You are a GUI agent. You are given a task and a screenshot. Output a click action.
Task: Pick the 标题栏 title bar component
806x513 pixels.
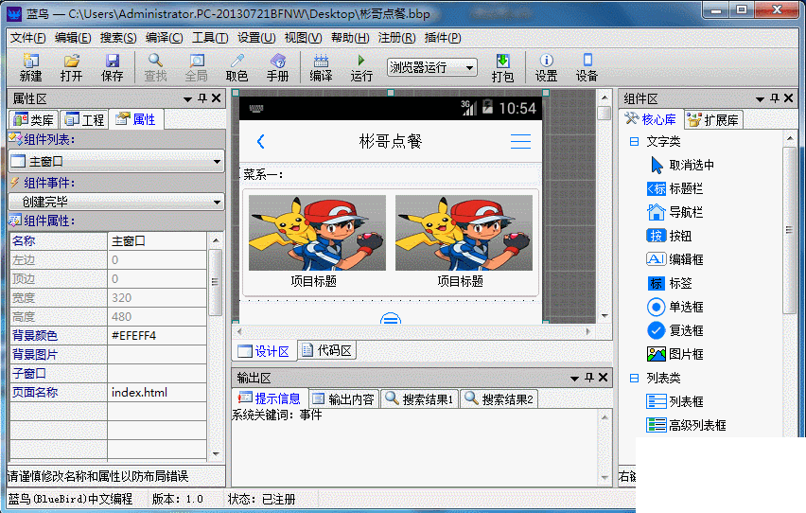pyautogui.click(x=675, y=189)
